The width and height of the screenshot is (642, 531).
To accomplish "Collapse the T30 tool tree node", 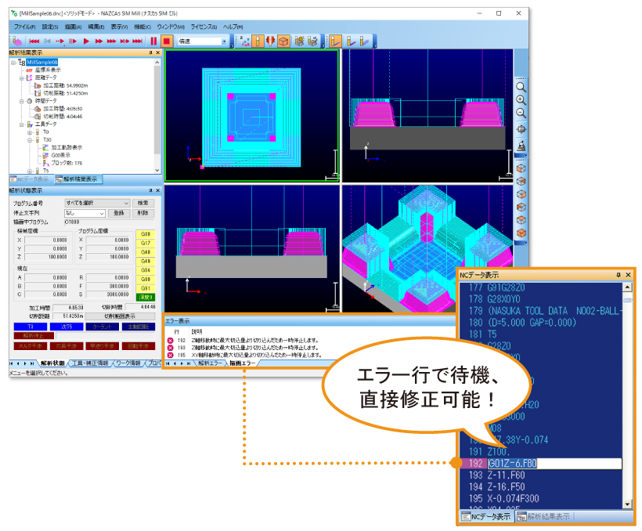I will [x=30, y=140].
